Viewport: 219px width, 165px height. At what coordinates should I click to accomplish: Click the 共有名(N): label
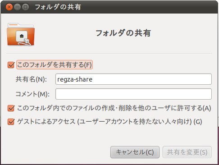[x=31, y=79]
